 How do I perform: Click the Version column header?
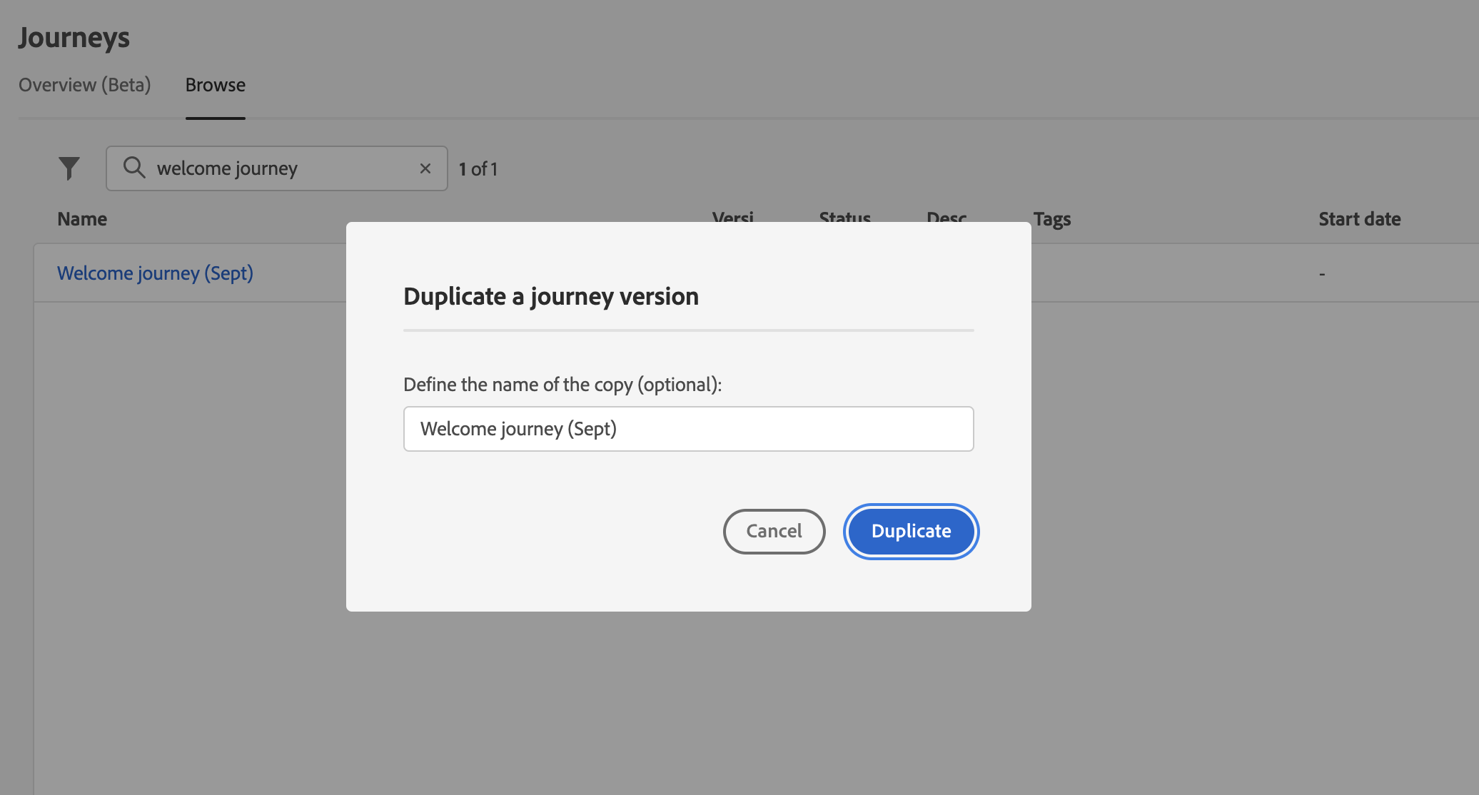click(732, 216)
